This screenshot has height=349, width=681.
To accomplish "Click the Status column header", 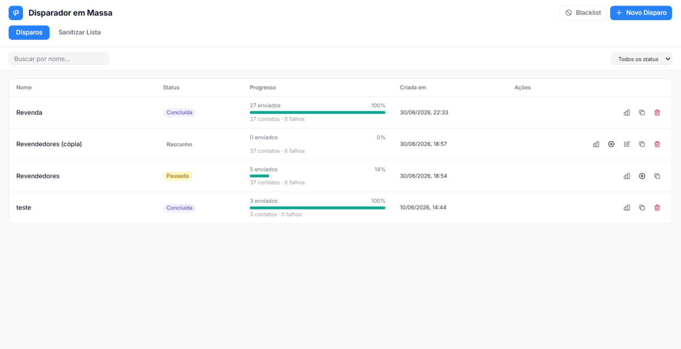I will (x=171, y=88).
